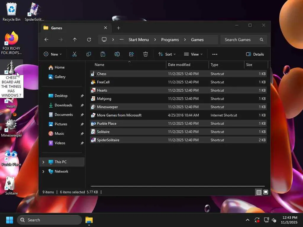Select the Minesweeper desktop shortcut icon
The height and width of the screenshot is (227, 303).
(x=12, y=128)
